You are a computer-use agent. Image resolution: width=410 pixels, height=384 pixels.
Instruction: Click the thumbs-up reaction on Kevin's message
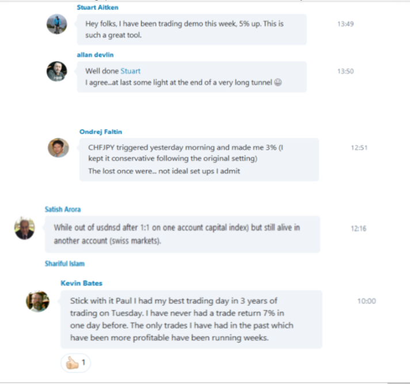click(75, 363)
